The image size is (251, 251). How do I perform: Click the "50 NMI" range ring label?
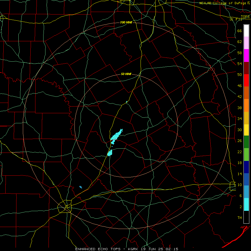[126, 74]
